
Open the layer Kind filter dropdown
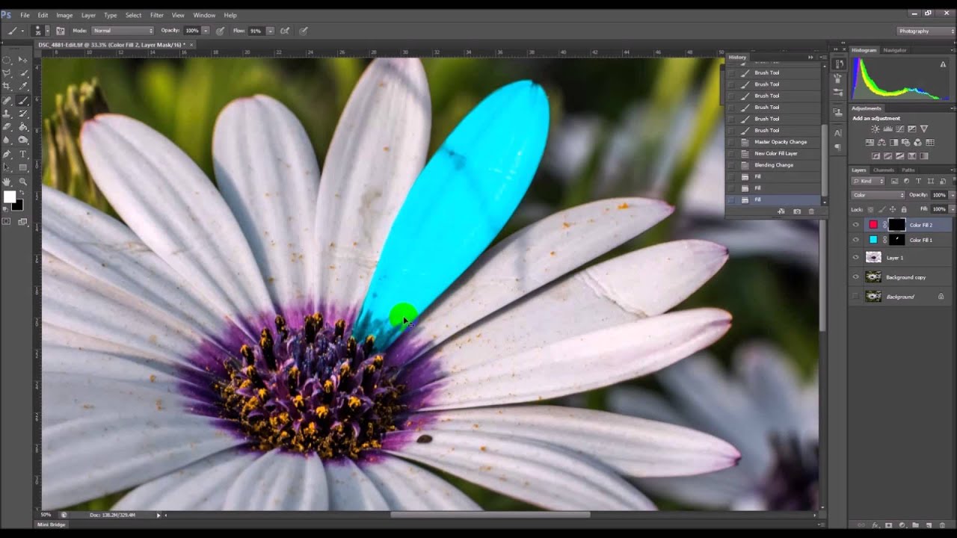click(x=869, y=181)
